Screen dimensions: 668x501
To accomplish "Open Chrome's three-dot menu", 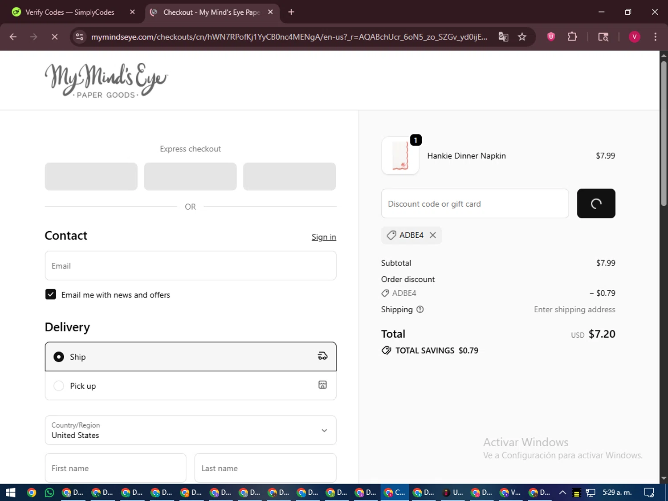I will tap(655, 37).
